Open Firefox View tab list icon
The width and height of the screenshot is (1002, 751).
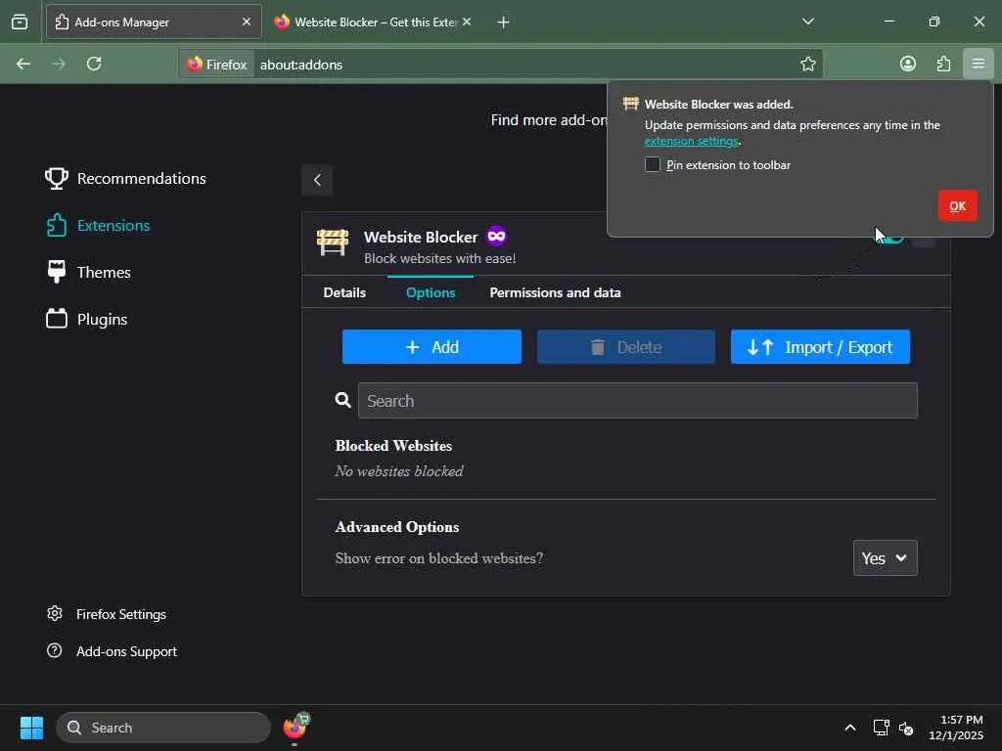(x=20, y=22)
